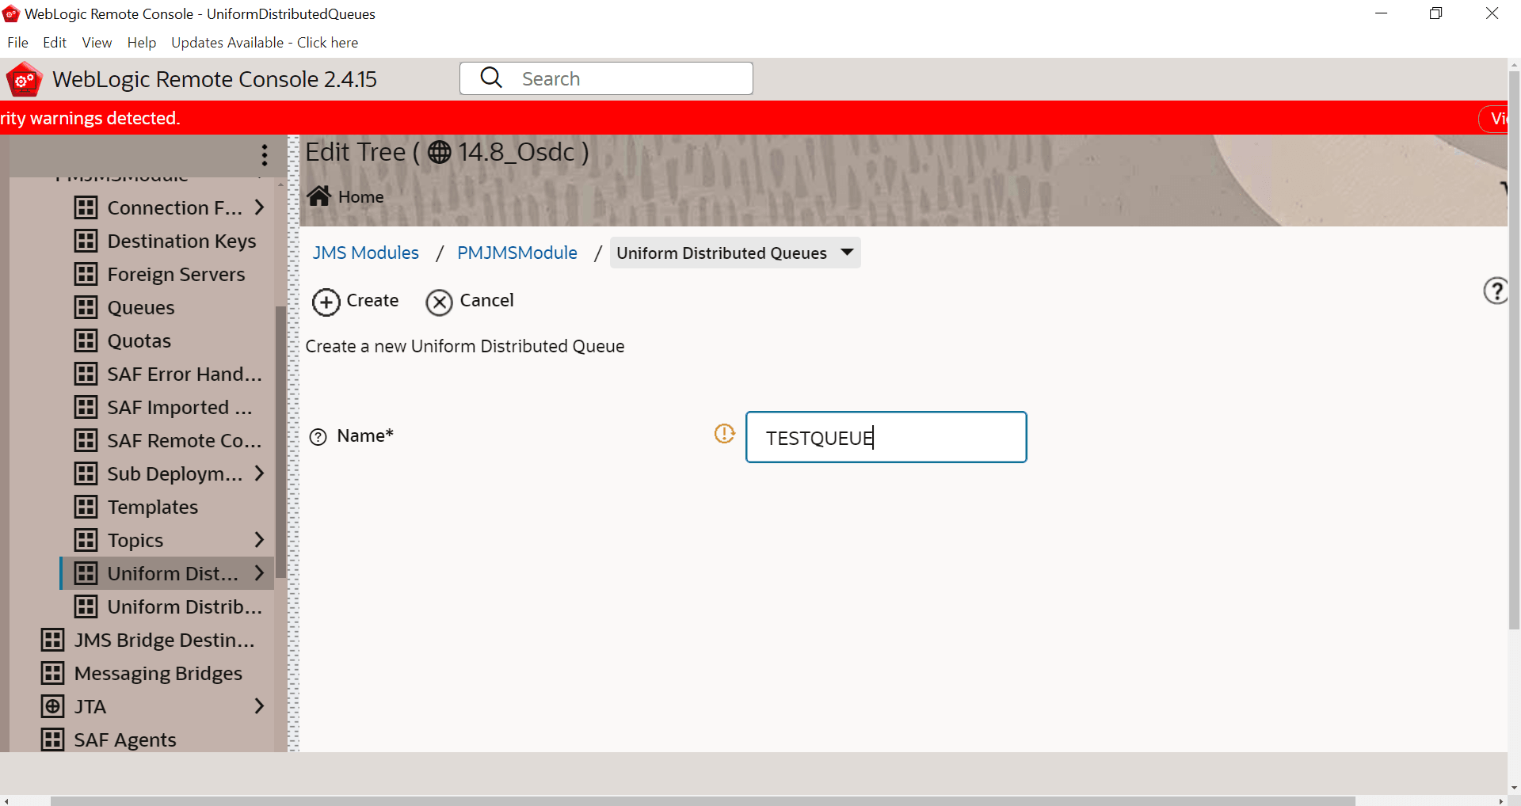Click the Destination Keys node icon

(x=86, y=241)
